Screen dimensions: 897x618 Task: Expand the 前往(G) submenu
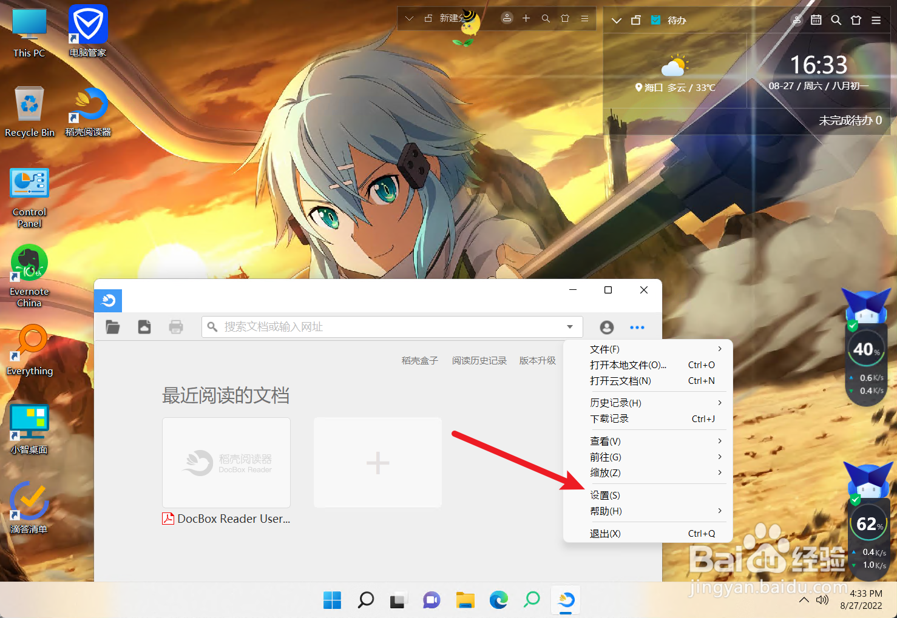[648, 457]
